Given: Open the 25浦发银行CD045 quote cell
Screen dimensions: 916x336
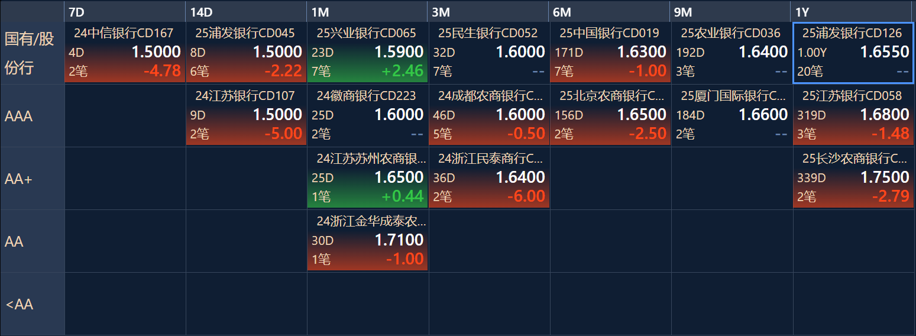Looking at the screenshot, I should [246, 53].
